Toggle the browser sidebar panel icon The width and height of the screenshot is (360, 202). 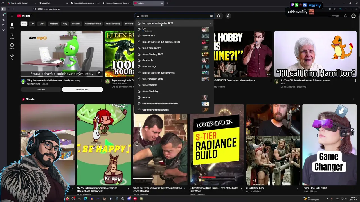pos(3,9)
